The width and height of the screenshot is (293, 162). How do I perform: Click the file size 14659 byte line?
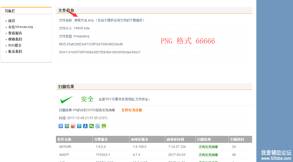tap(74, 28)
